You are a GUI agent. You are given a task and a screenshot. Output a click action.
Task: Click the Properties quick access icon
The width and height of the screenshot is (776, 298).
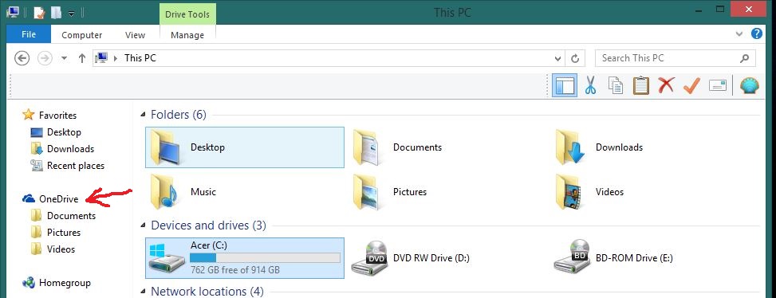click(39, 13)
